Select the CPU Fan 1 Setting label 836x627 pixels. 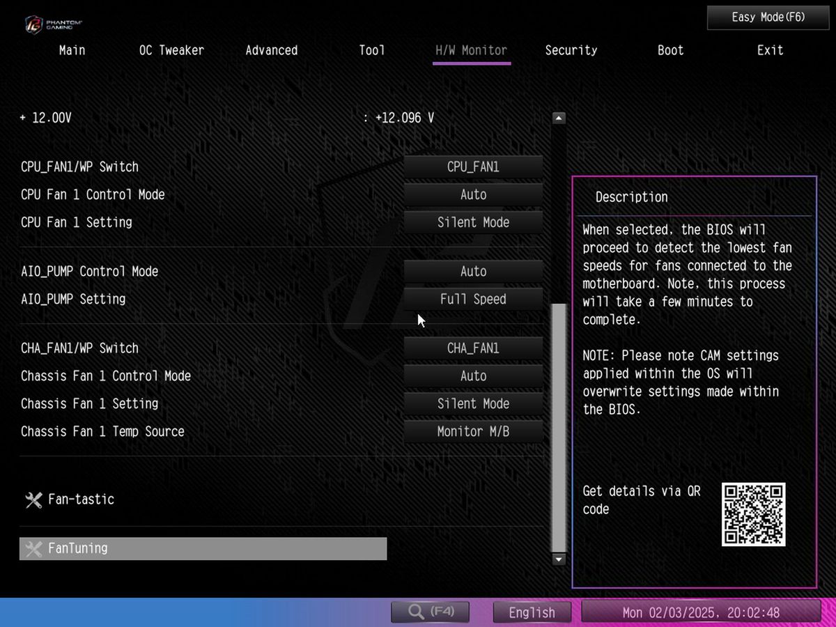(77, 223)
